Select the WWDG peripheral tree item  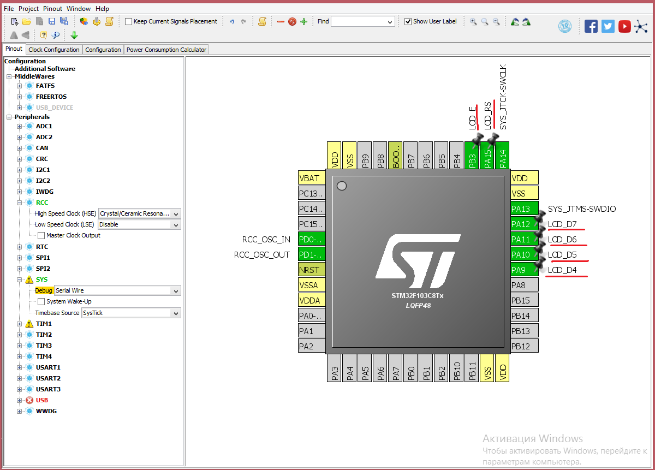[46, 411]
